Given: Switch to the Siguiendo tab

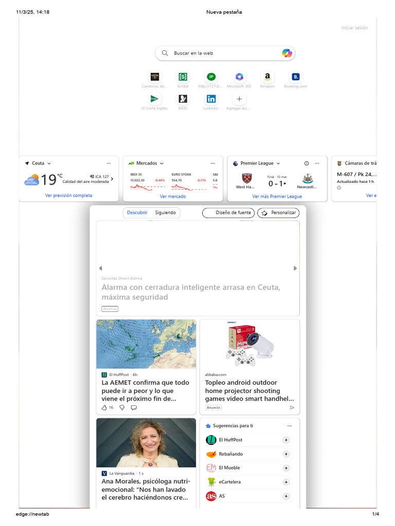Looking at the screenshot, I should click(165, 213).
